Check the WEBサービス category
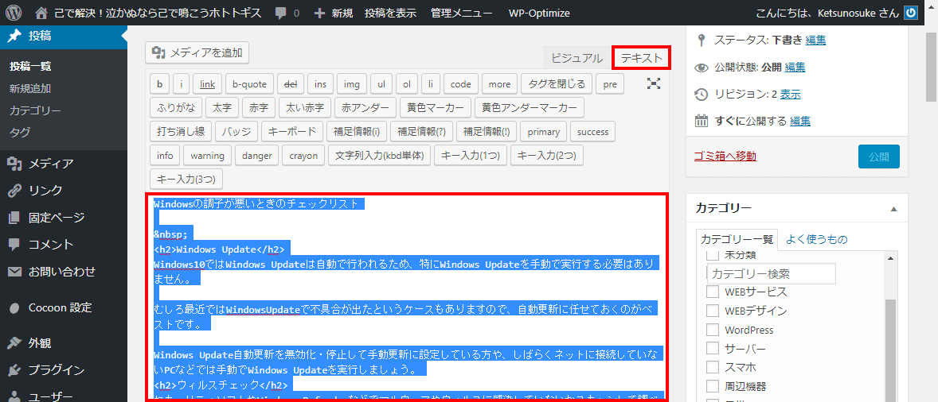Viewport: 938px width, 402px height. pyautogui.click(x=713, y=292)
